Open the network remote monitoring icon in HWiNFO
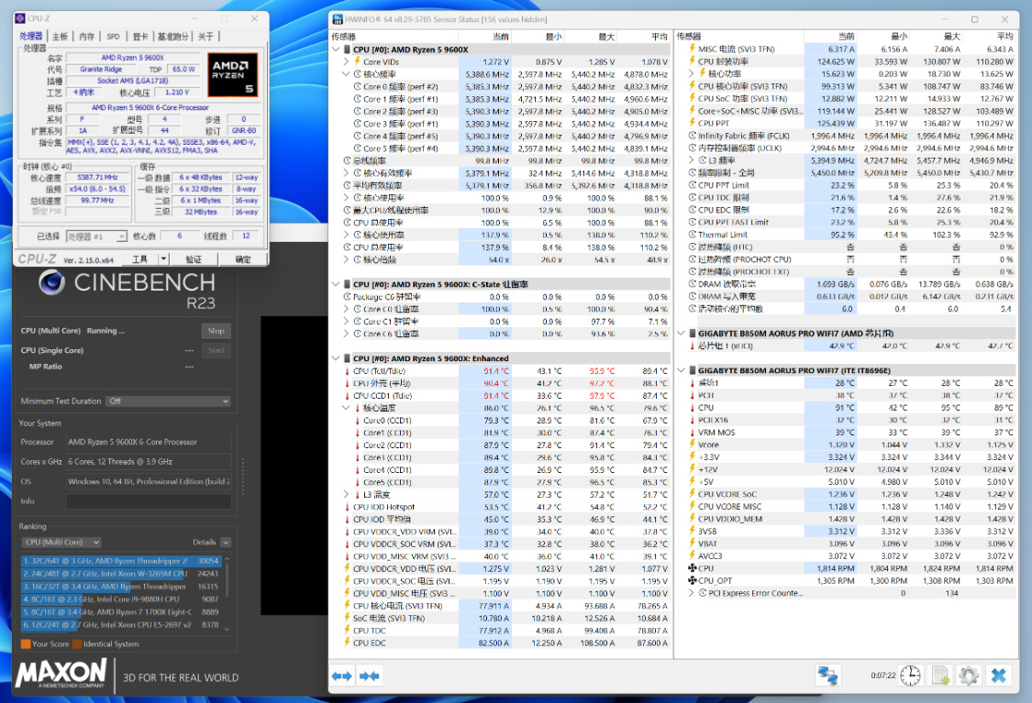Screen dimensions: 1032x703 click(827, 676)
